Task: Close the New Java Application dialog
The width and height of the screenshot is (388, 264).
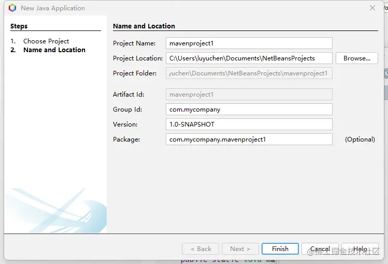Action: (x=372, y=8)
